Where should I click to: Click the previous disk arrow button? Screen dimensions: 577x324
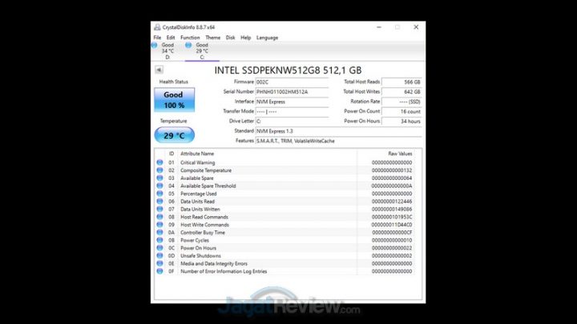pos(159,70)
